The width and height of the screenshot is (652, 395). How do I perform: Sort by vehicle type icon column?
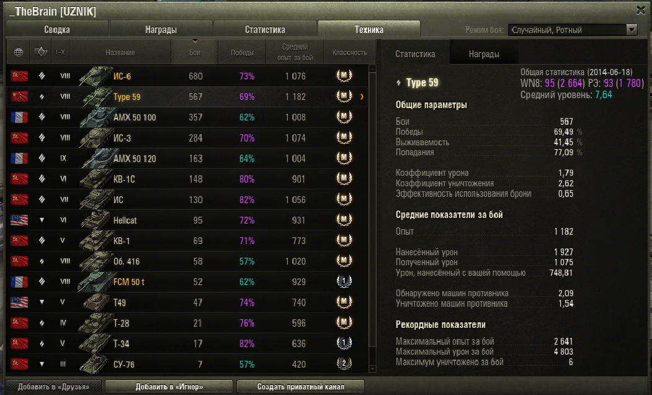click(x=41, y=52)
